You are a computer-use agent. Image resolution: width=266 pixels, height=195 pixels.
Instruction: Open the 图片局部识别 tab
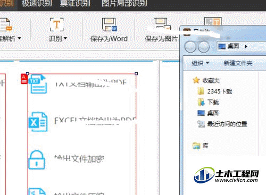tap(124, 3)
